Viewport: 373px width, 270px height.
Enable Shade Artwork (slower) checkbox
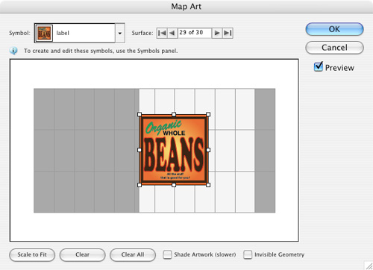(167, 254)
